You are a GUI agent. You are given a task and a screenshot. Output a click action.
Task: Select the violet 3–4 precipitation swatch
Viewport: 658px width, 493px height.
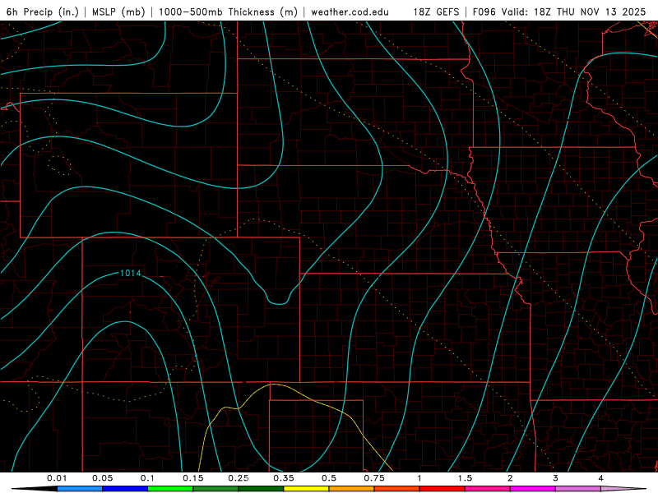pyautogui.click(x=578, y=489)
